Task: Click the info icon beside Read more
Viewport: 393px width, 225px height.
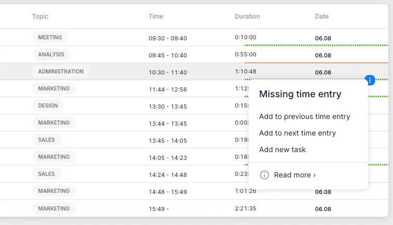Action: pyautogui.click(x=264, y=175)
